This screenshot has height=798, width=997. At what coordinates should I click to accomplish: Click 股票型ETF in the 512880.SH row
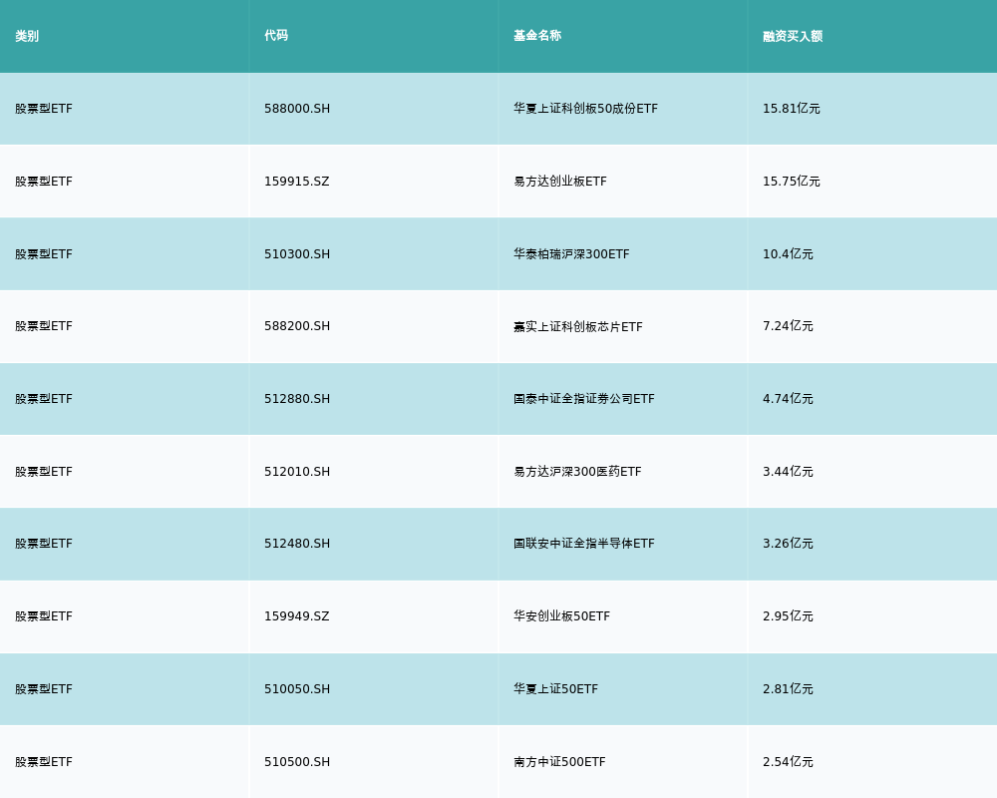click(44, 399)
